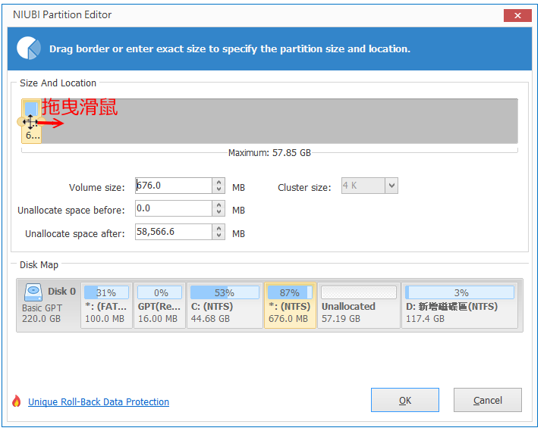The image size is (547, 431).
Task: Select the FAT 100.0 MB partition
Action: pos(106,305)
